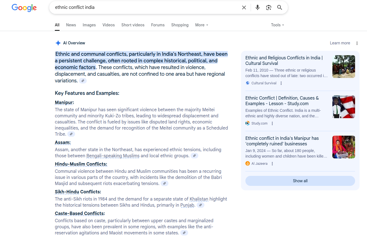
Task: Click the Hindu-Muslim Conflicts heading
Action: (81, 164)
